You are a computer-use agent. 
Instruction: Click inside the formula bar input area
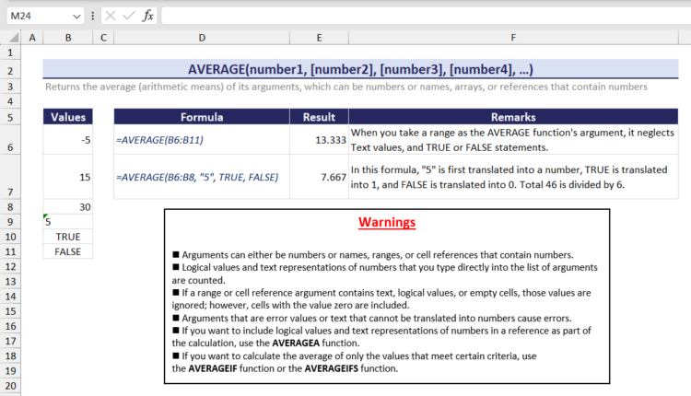point(426,16)
